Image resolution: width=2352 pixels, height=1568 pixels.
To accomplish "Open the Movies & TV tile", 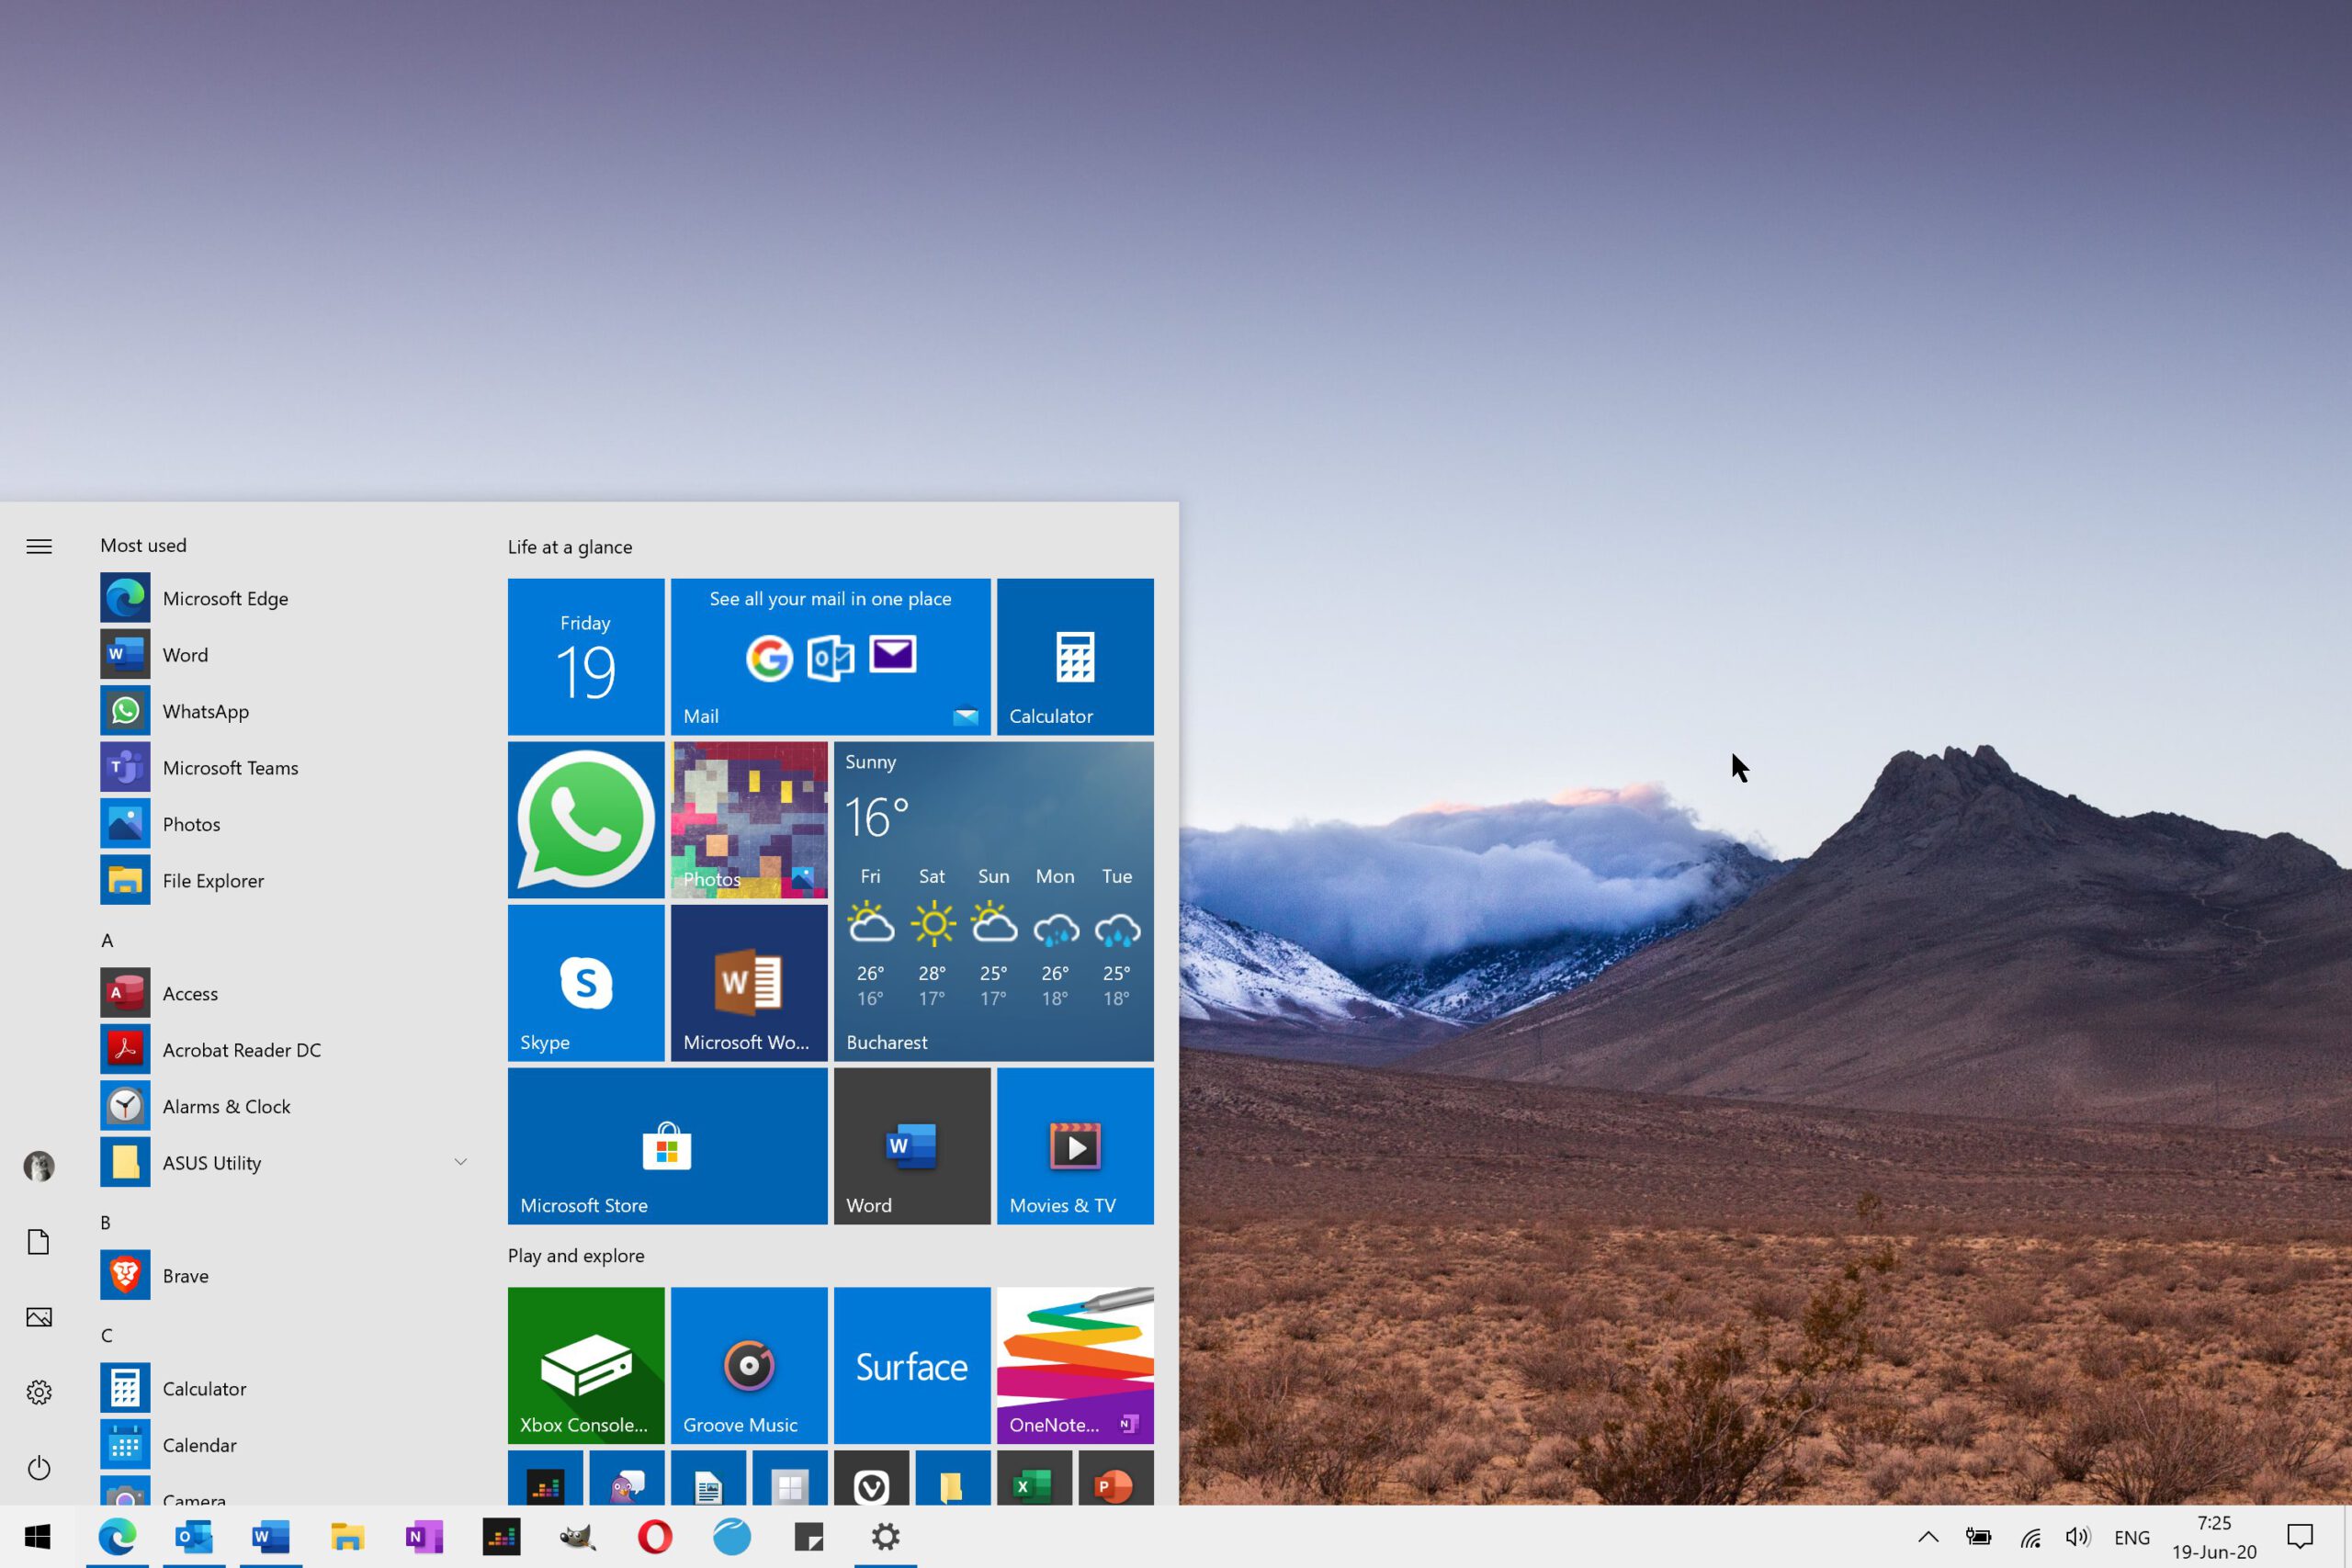I will 1075,1146.
